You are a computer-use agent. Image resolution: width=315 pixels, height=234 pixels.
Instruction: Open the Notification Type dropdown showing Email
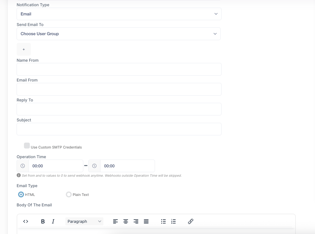pos(119,14)
